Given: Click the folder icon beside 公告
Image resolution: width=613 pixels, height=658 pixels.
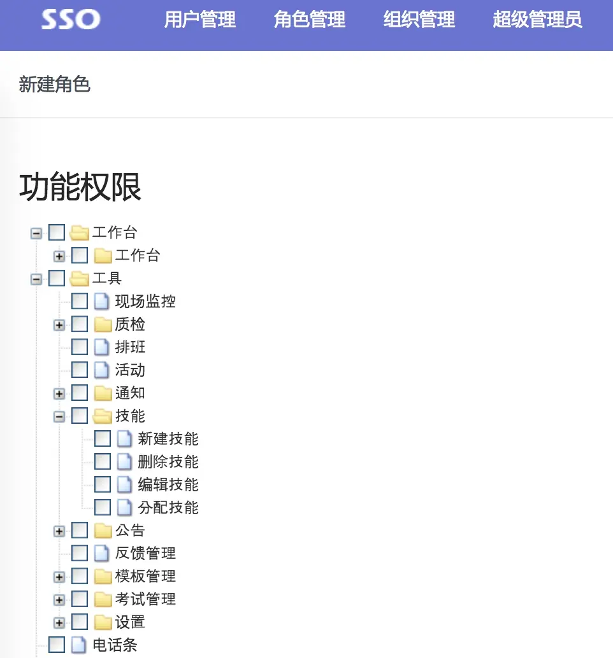Looking at the screenshot, I should [103, 531].
